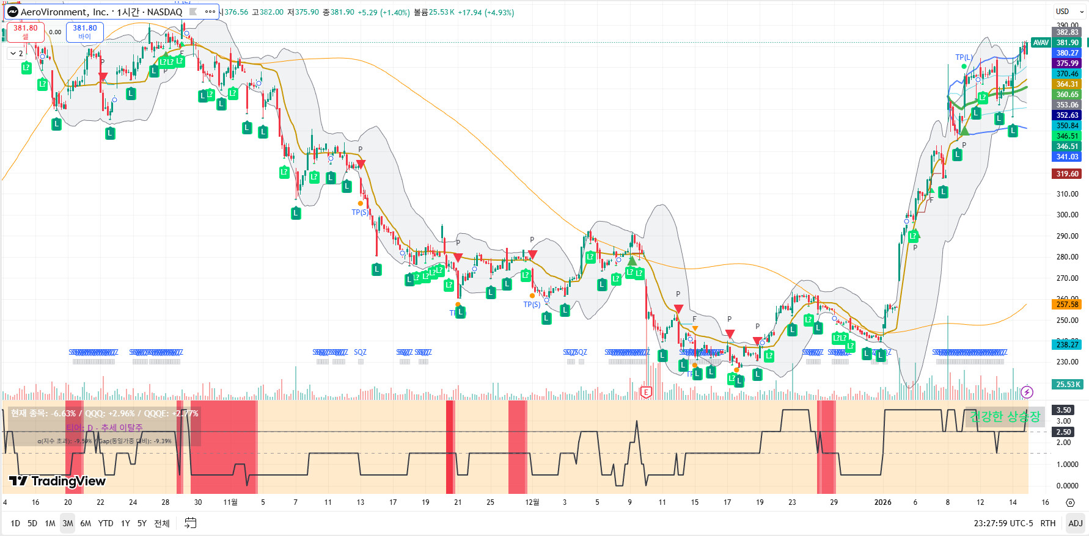Click the purple 375.99 price label
The height and width of the screenshot is (536, 1089).
[1068, 63]
